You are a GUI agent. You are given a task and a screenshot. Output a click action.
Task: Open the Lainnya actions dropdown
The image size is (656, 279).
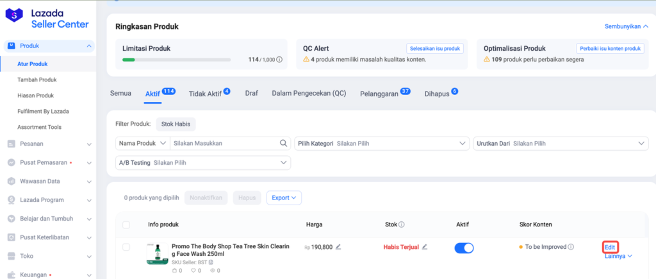tap(618, 256)
